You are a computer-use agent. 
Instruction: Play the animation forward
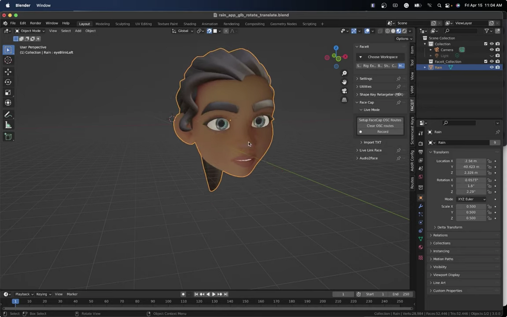click(x=214, y=295)
